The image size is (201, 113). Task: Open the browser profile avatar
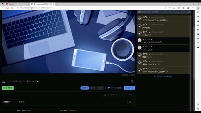click(x=188, y=8)
